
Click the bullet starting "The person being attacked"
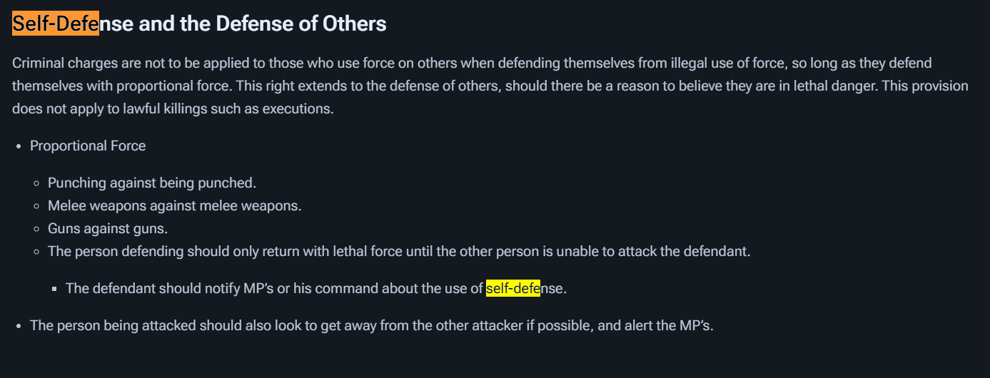click(x=371, y=326)
